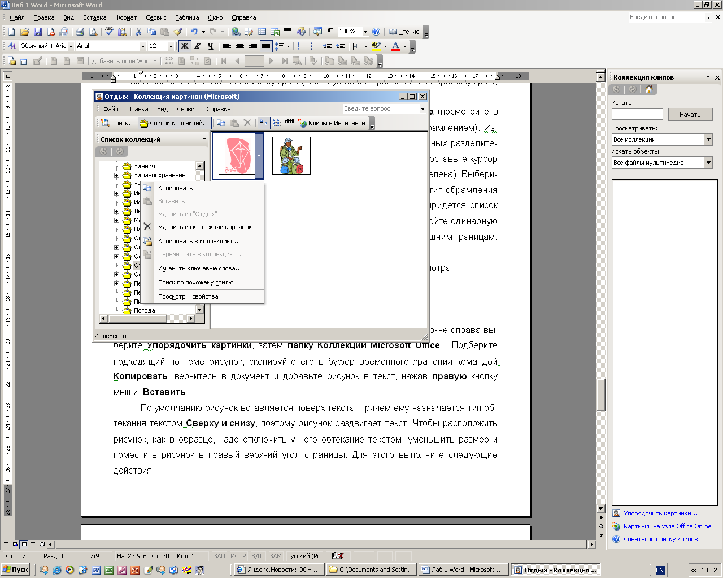Toggle justified alignment
This screenshot has width=723, height=578.
tap(265, 46)
